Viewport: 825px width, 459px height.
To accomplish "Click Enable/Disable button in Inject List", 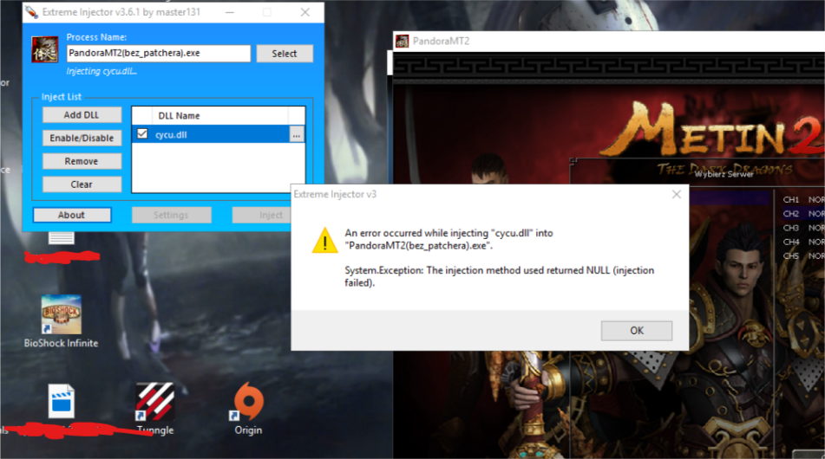I will click(82, 138).
